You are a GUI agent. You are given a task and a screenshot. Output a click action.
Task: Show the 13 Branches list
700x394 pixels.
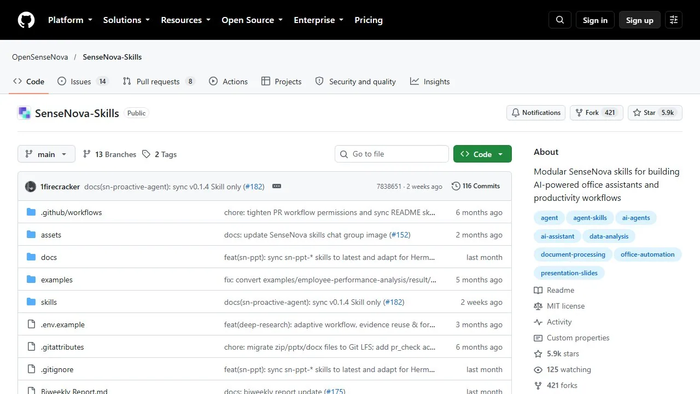pos(109,154)
